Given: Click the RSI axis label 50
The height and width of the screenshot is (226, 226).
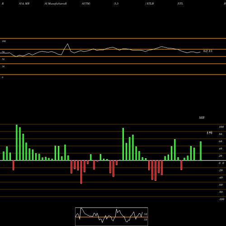Looking at the screenshot, I should pos(3,59).
